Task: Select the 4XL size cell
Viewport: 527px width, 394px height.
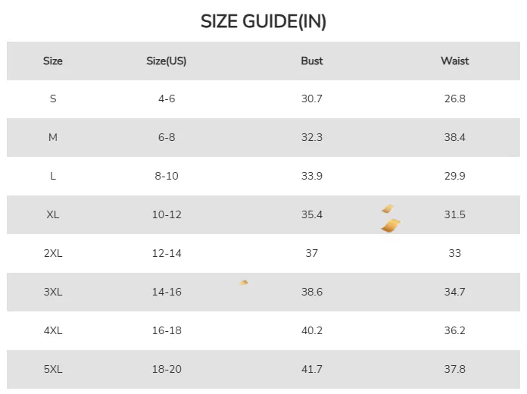Action: [53, 330]
